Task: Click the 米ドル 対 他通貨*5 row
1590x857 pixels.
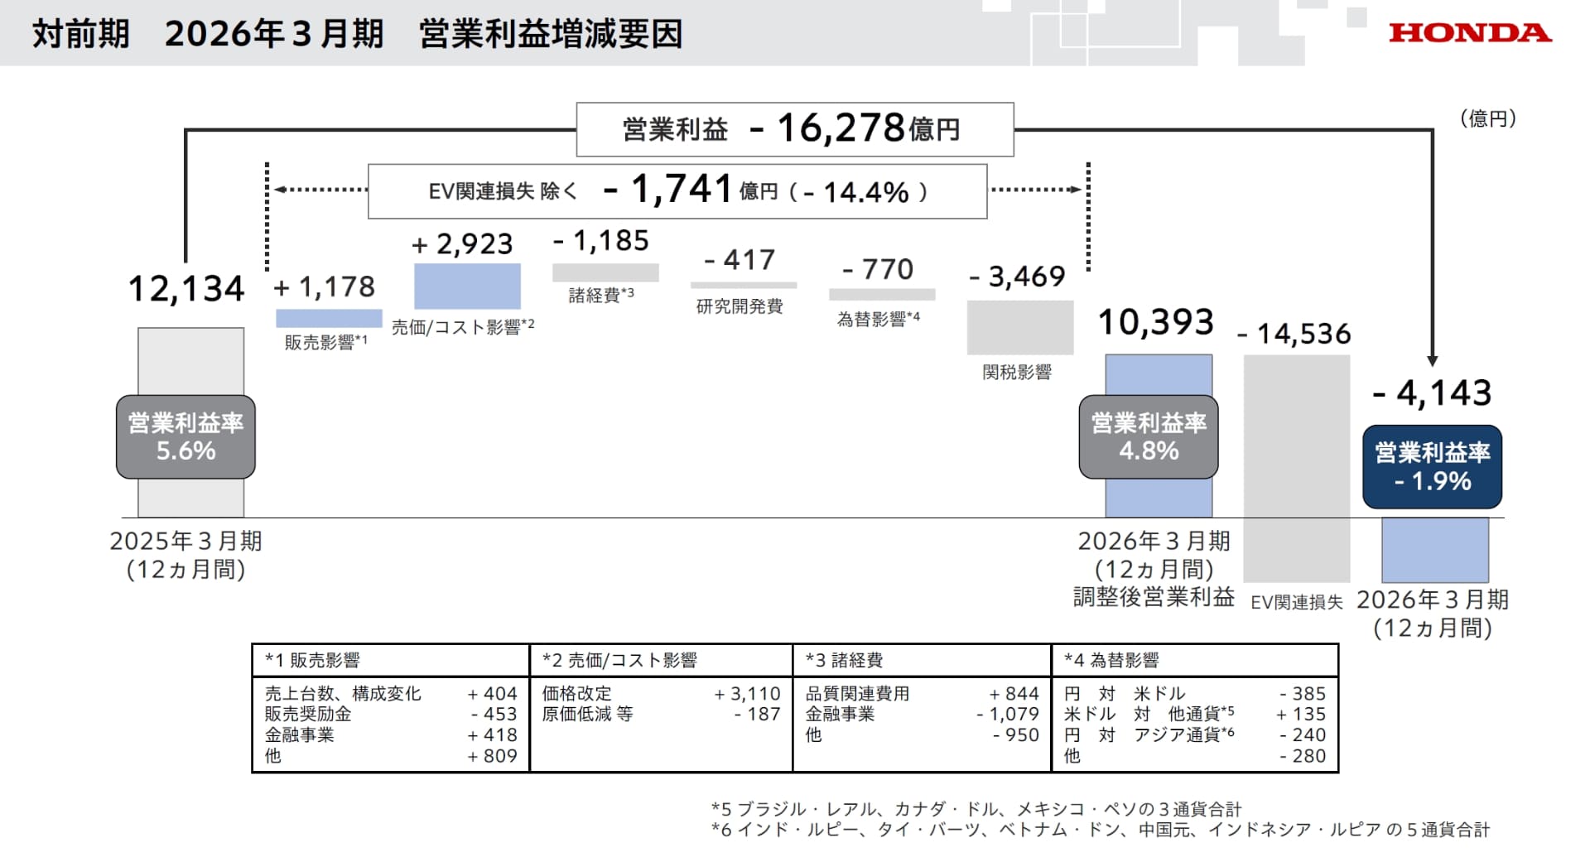Action: coord(1195,714)
